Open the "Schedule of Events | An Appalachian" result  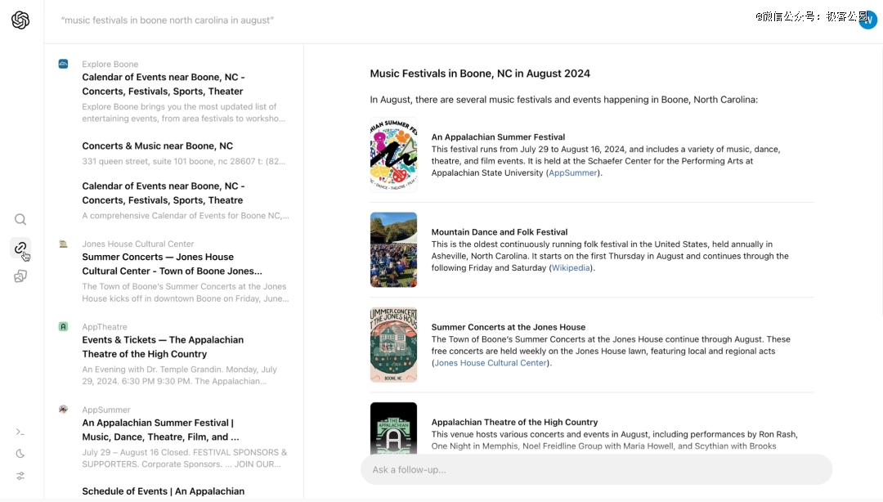tap(164, 491)
